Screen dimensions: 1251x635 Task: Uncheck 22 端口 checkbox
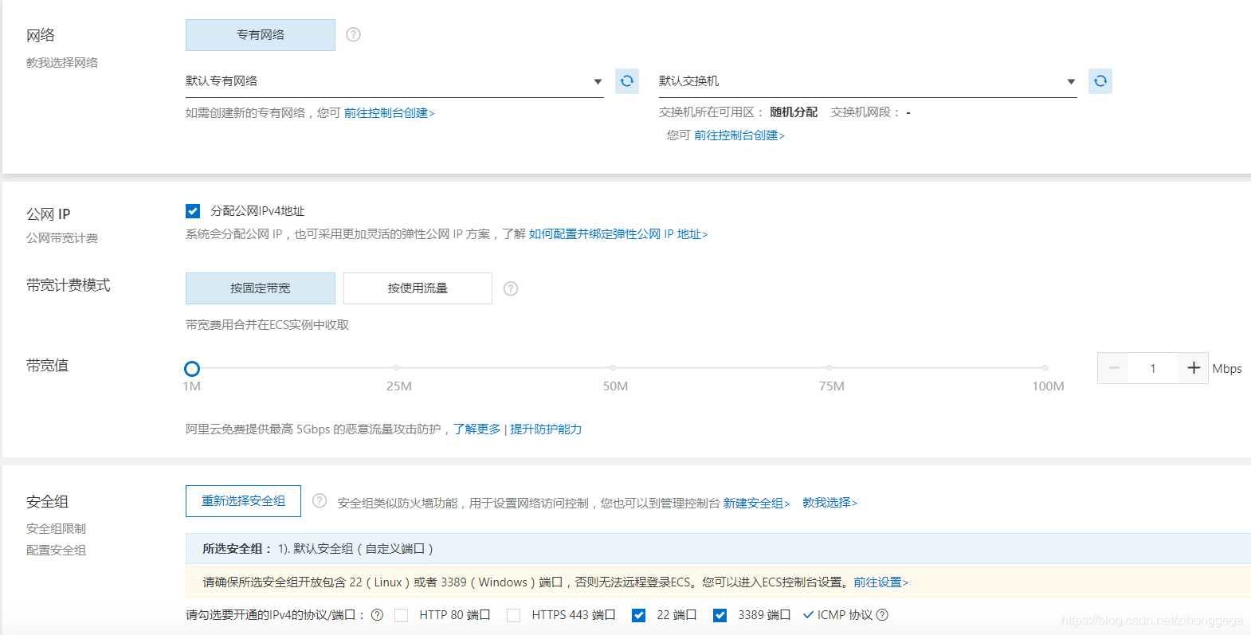(638, 615)
